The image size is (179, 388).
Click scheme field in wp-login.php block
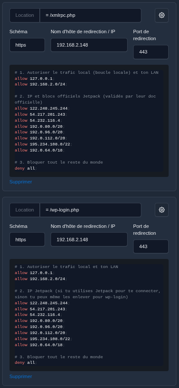(x=27, y=240)
